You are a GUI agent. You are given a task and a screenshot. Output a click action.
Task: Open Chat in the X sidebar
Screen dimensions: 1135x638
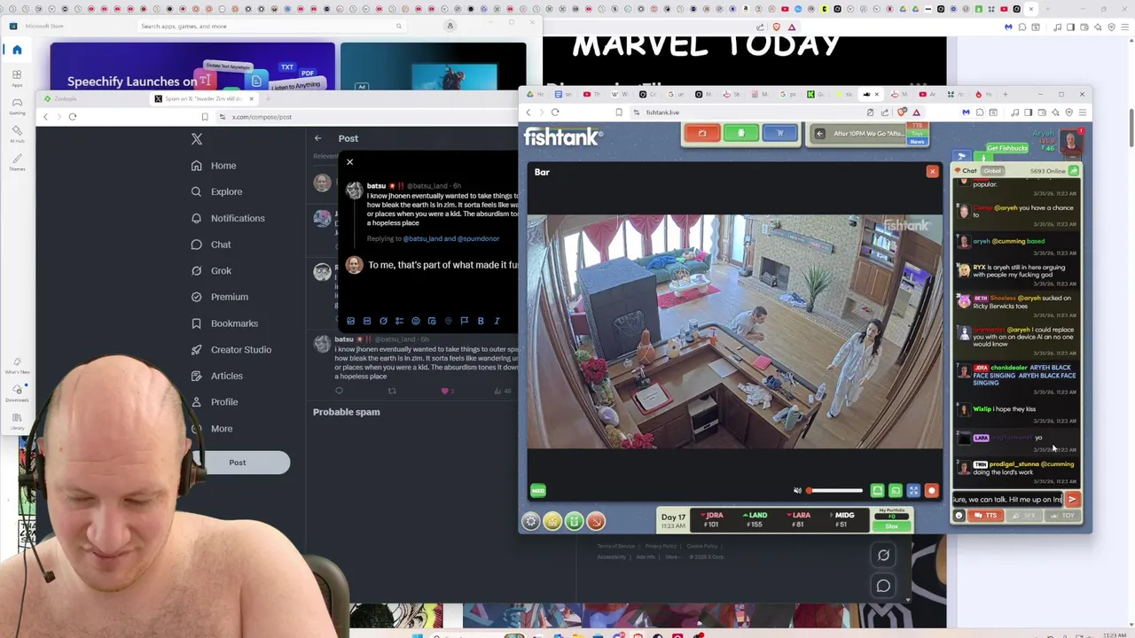point(211,245)
